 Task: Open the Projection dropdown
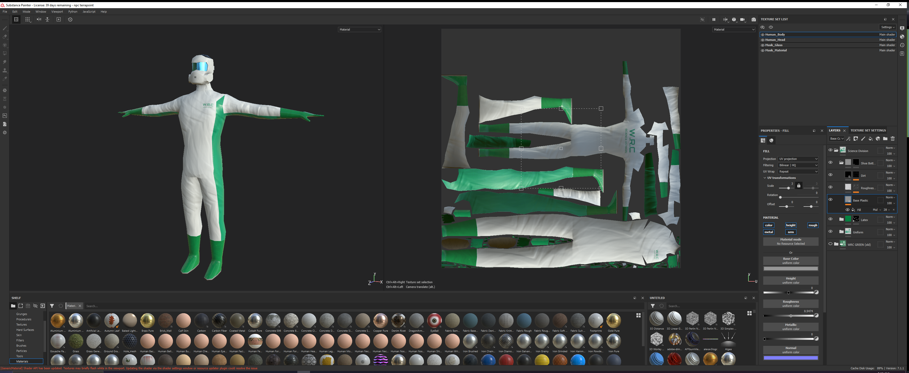[798, 159]
